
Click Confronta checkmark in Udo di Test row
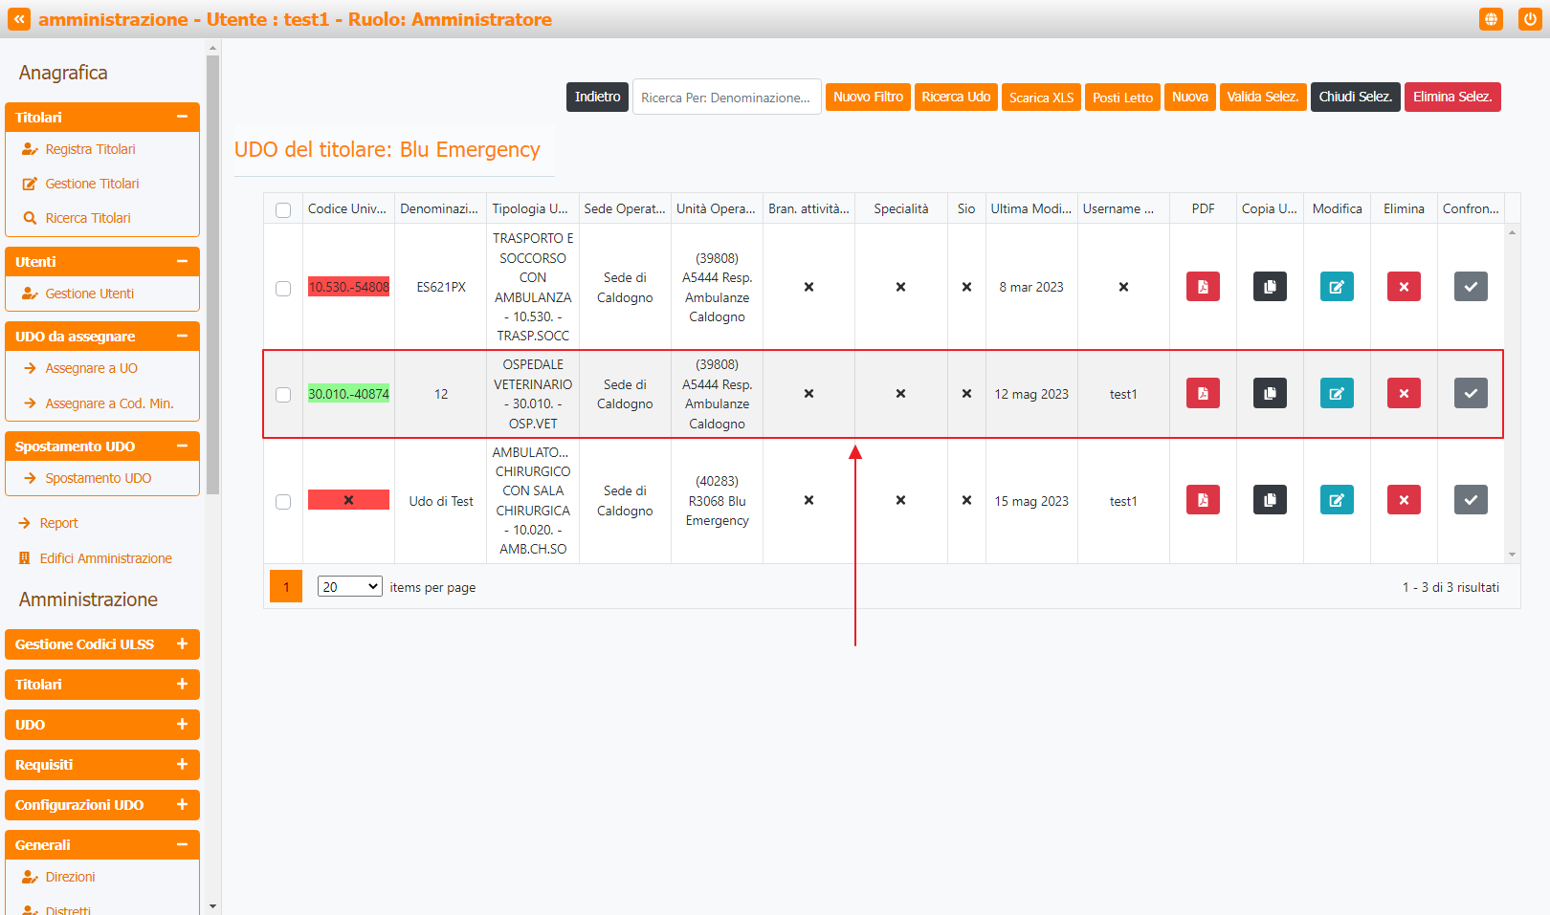pos(1471,500)
